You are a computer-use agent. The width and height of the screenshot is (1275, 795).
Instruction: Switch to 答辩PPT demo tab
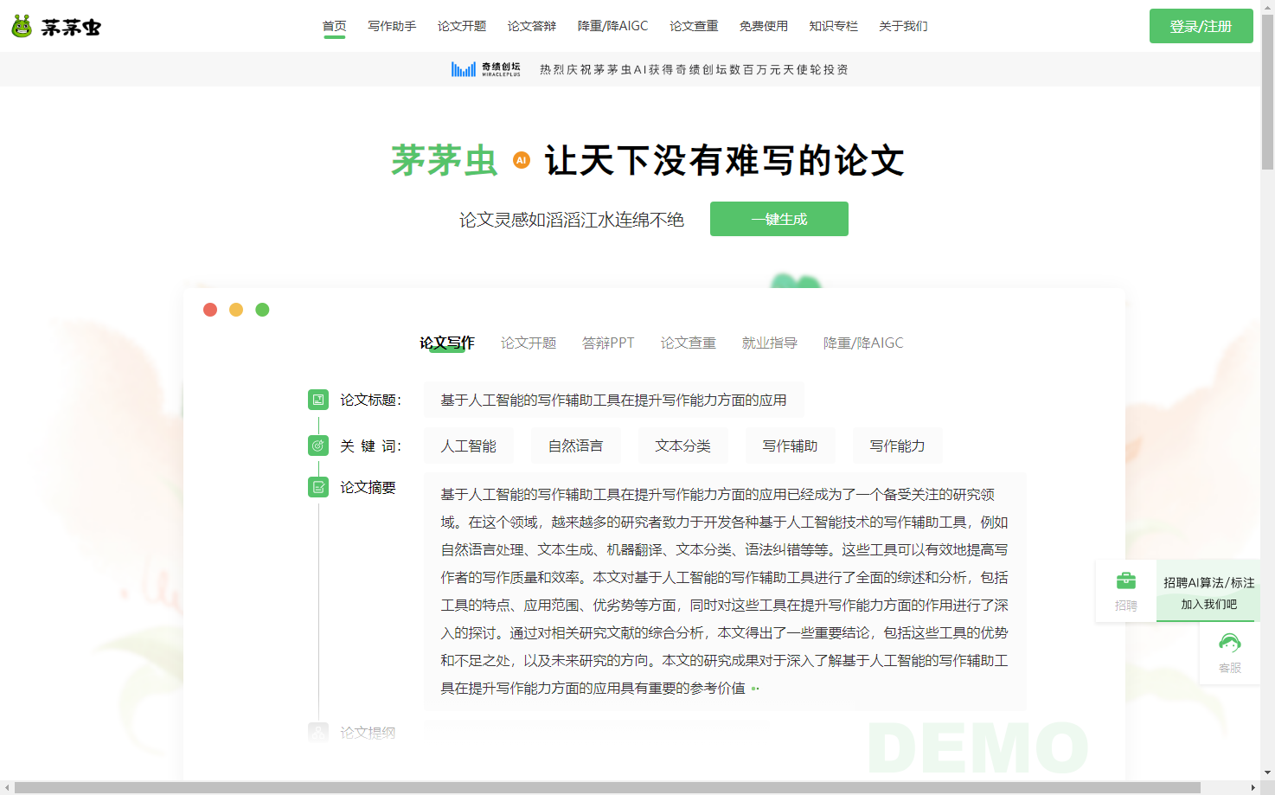pos(608,343)
